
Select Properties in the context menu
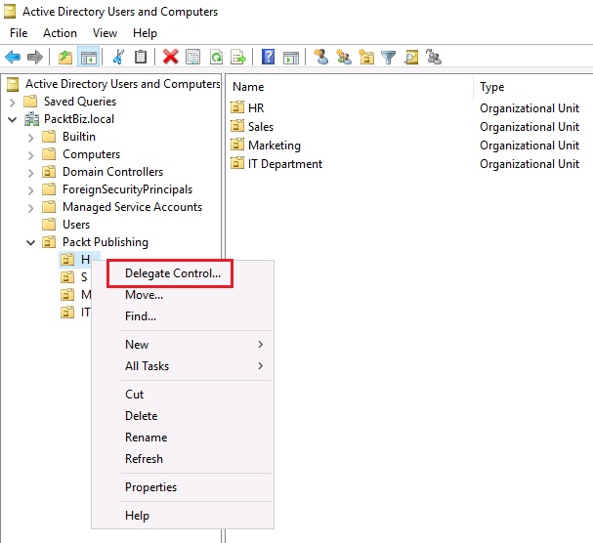(150, 487)
